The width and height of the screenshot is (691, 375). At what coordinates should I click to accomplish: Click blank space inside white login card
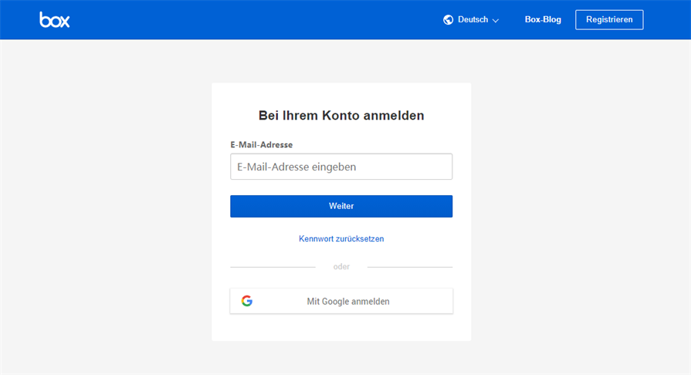(x=341, y=328)
